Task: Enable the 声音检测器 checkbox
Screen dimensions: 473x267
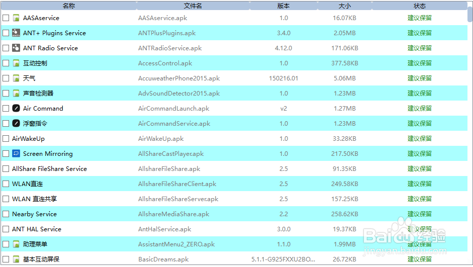Action: (6, 93)
